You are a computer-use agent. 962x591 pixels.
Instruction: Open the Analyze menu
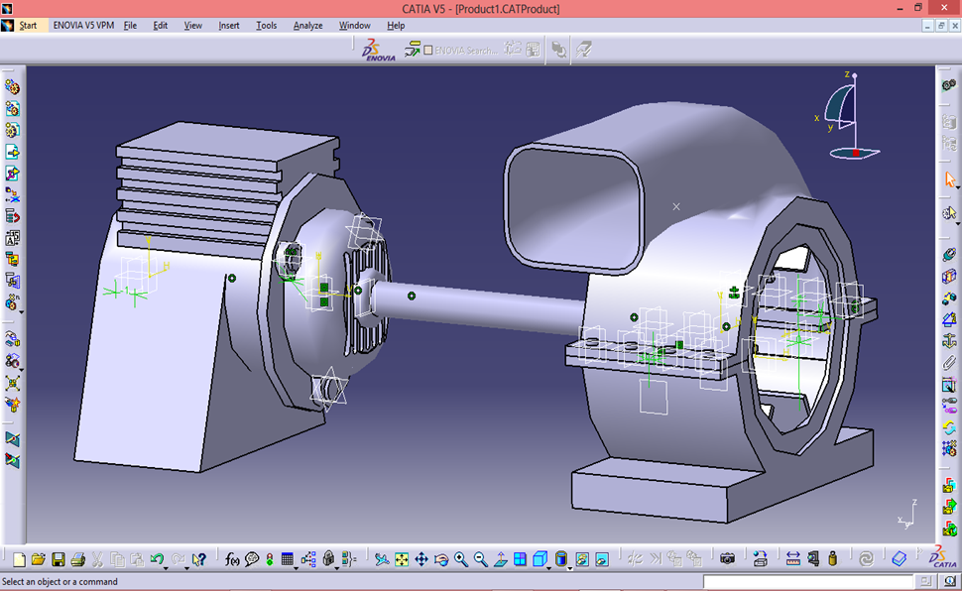point(307,25)
